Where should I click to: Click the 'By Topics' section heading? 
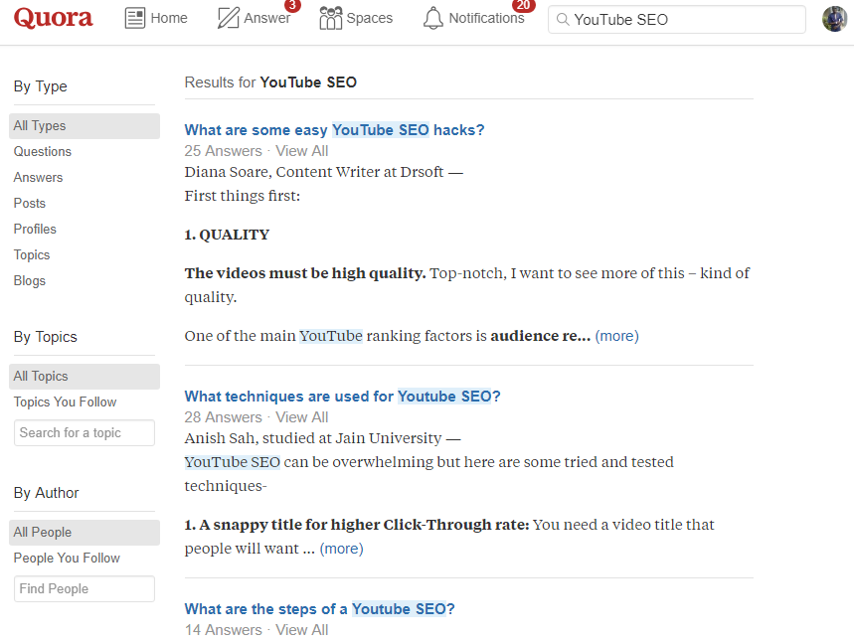(45, 337)
